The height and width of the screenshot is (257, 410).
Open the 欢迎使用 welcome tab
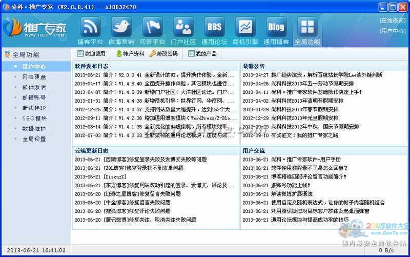[91, 54]
